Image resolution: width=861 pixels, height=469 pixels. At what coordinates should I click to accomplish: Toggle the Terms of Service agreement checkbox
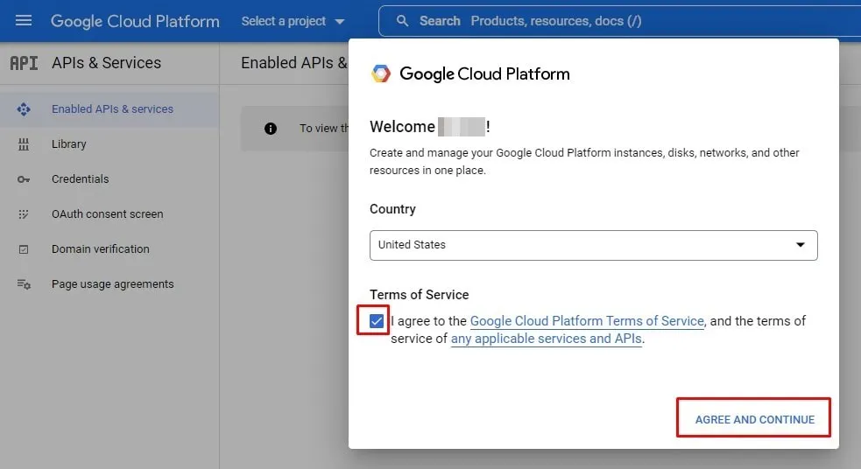coord(377,321)
